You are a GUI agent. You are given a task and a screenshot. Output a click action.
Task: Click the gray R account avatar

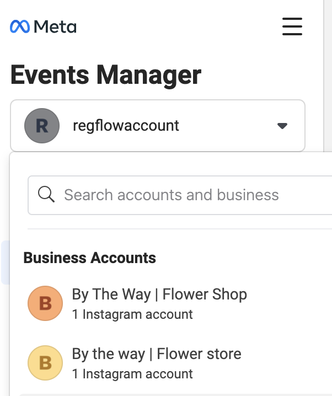tap(42, 126)
